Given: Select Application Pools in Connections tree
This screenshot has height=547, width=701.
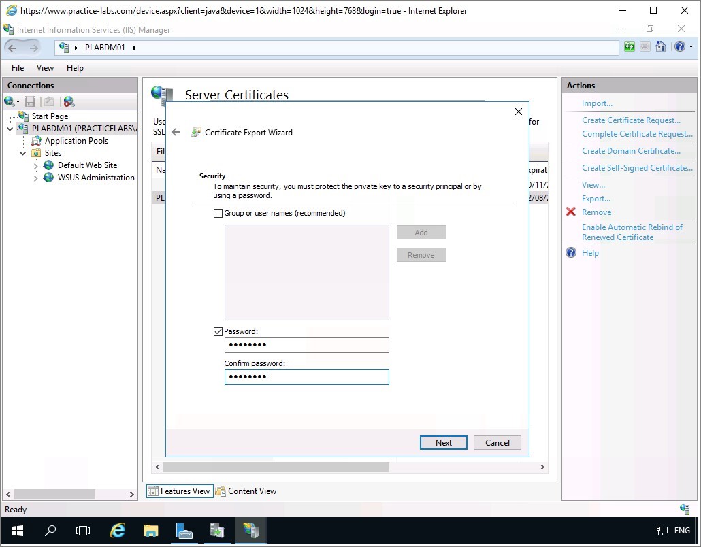Looking at the screenshot, I should (76, 141).
